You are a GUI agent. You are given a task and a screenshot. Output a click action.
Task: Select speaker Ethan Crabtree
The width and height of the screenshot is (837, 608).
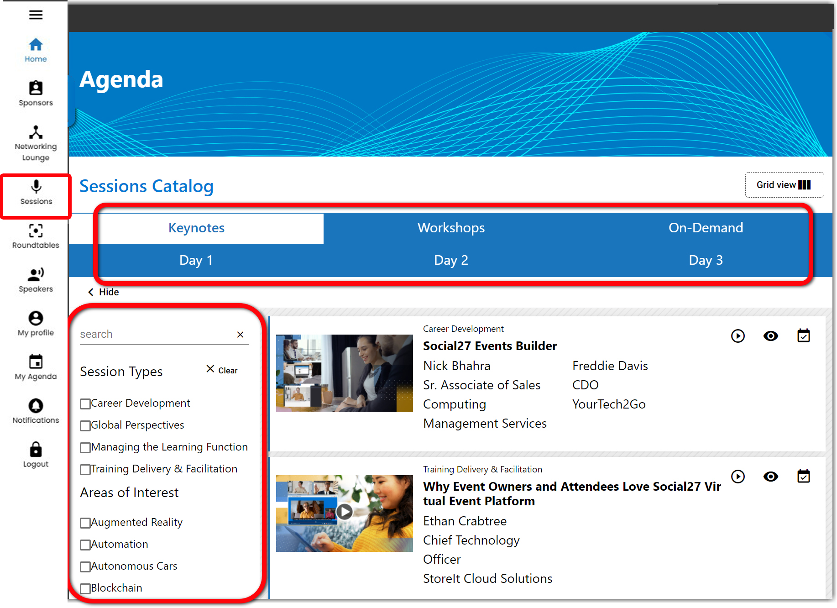pos(465,521)
